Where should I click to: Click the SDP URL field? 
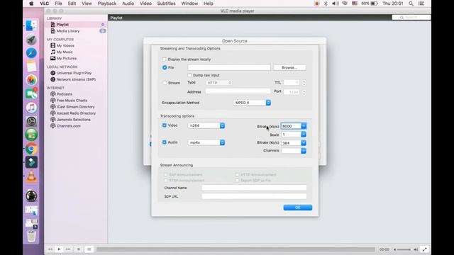pos(254,196)
